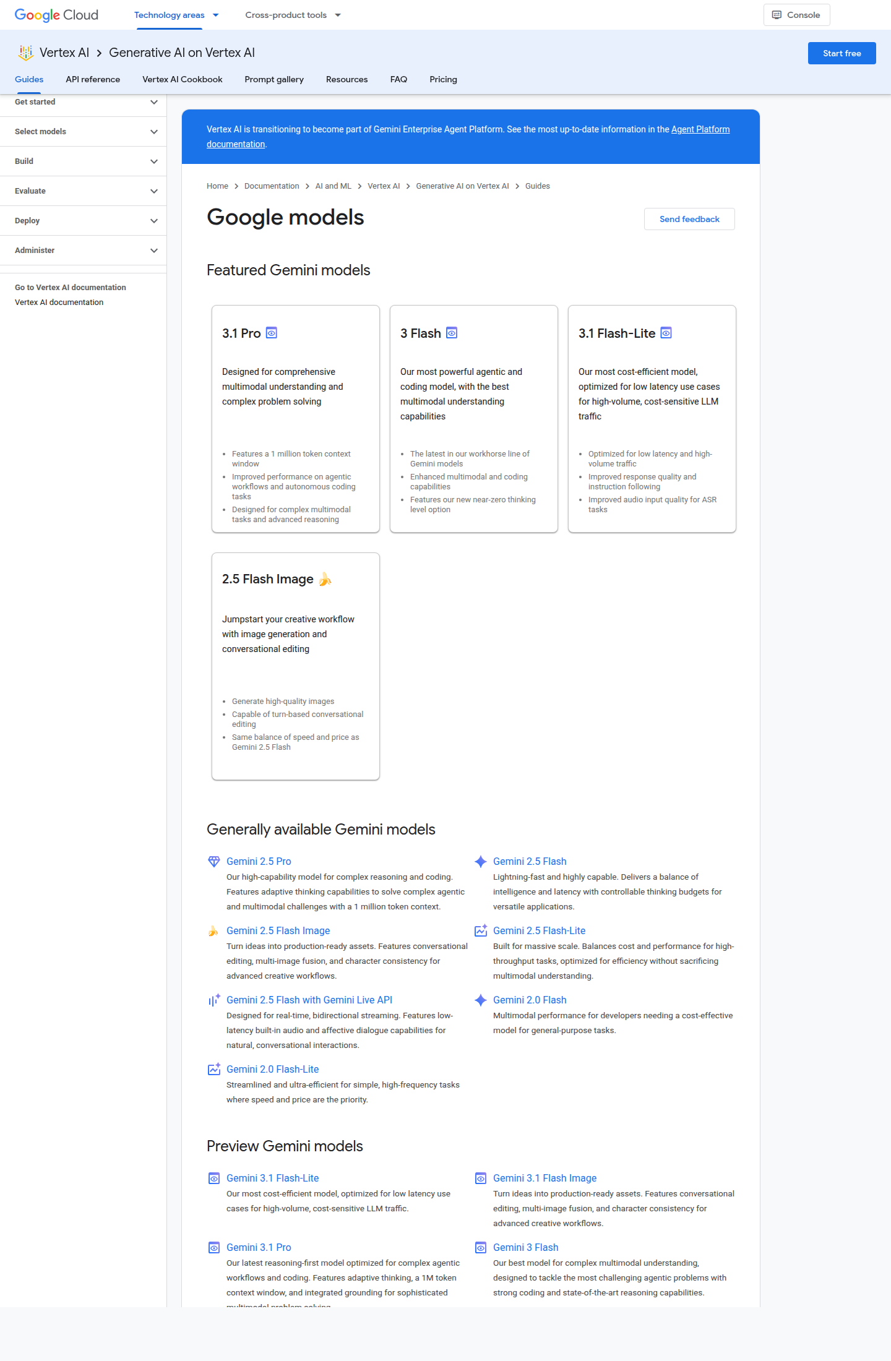Click diamond icon next to Gemini 2.5 Pro
The height and width of the screenshot is (1361, 891).
(x=214, y=861)
